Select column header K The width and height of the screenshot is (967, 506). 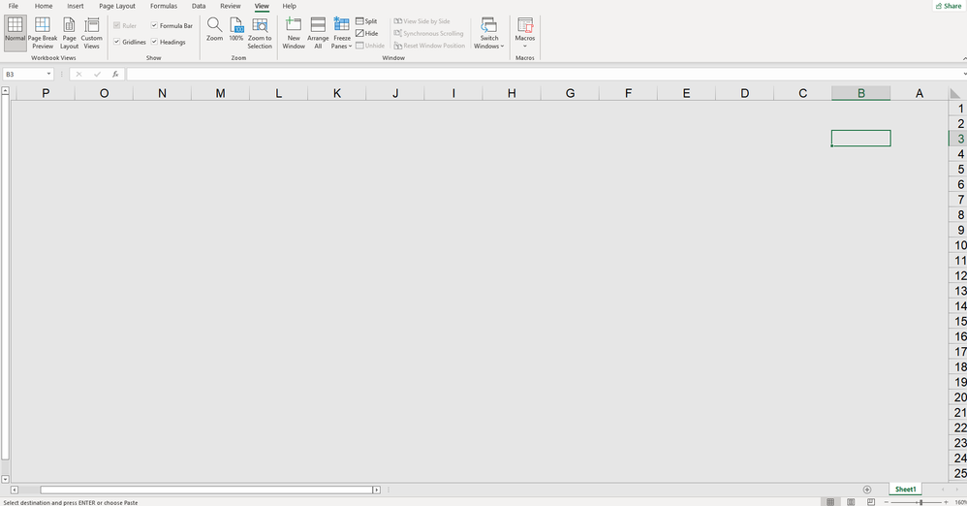click(x=337, y=93)
